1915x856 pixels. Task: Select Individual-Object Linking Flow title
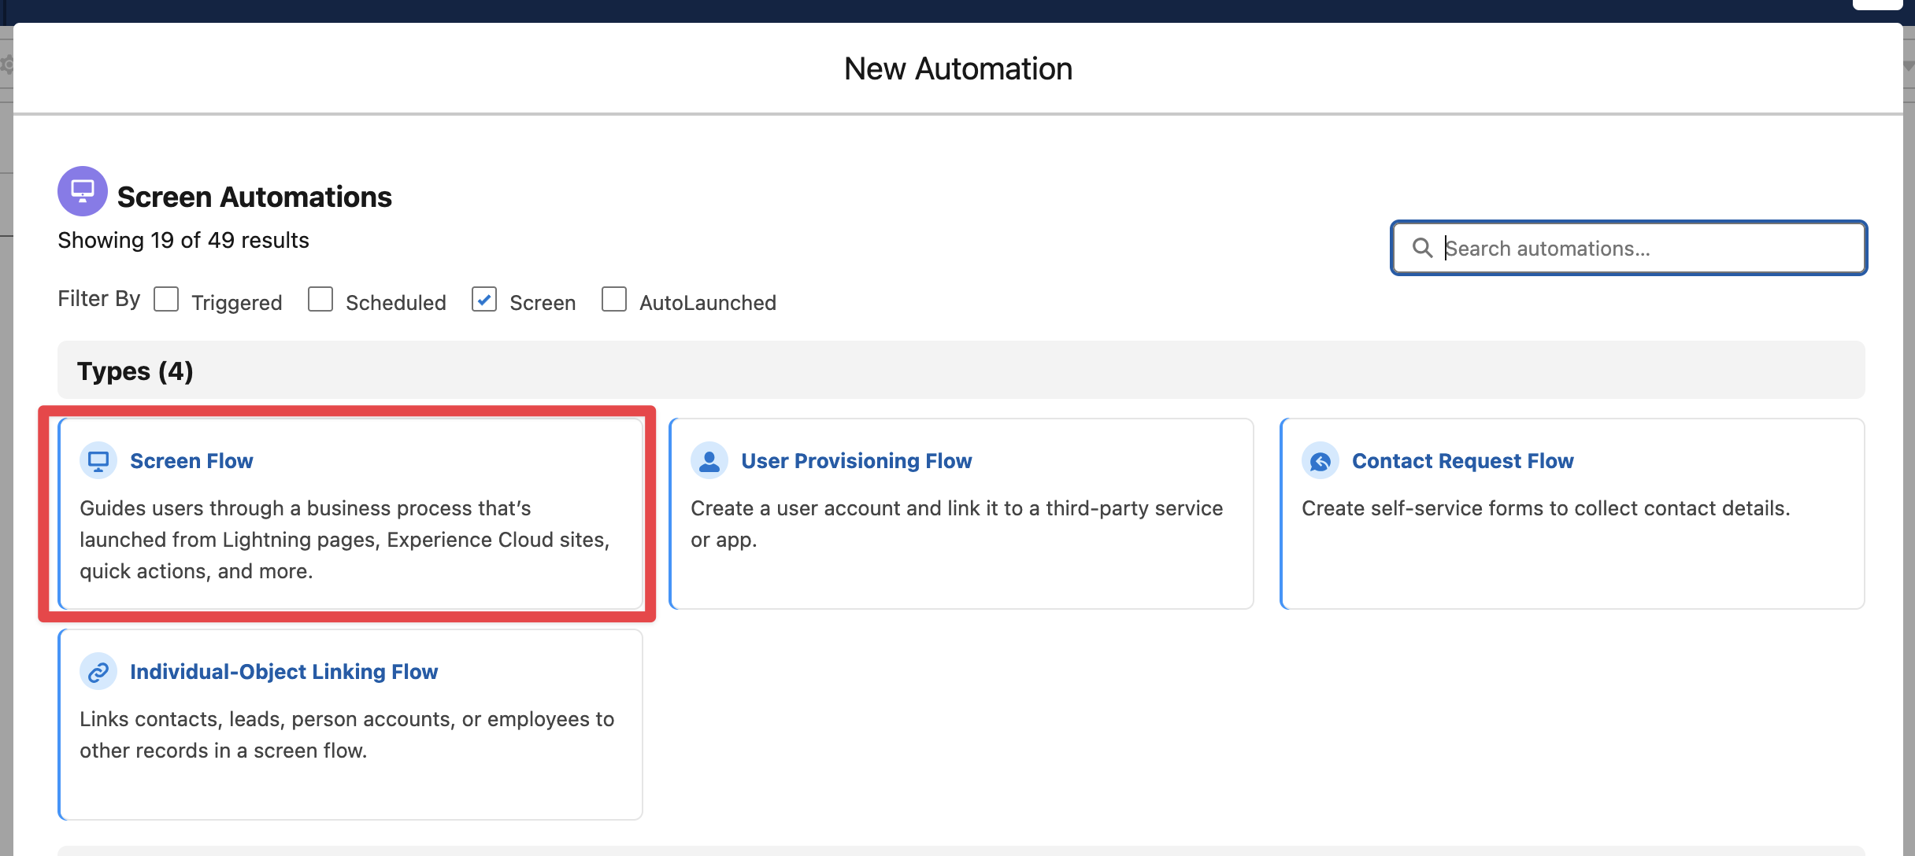[x=283, y=672]
